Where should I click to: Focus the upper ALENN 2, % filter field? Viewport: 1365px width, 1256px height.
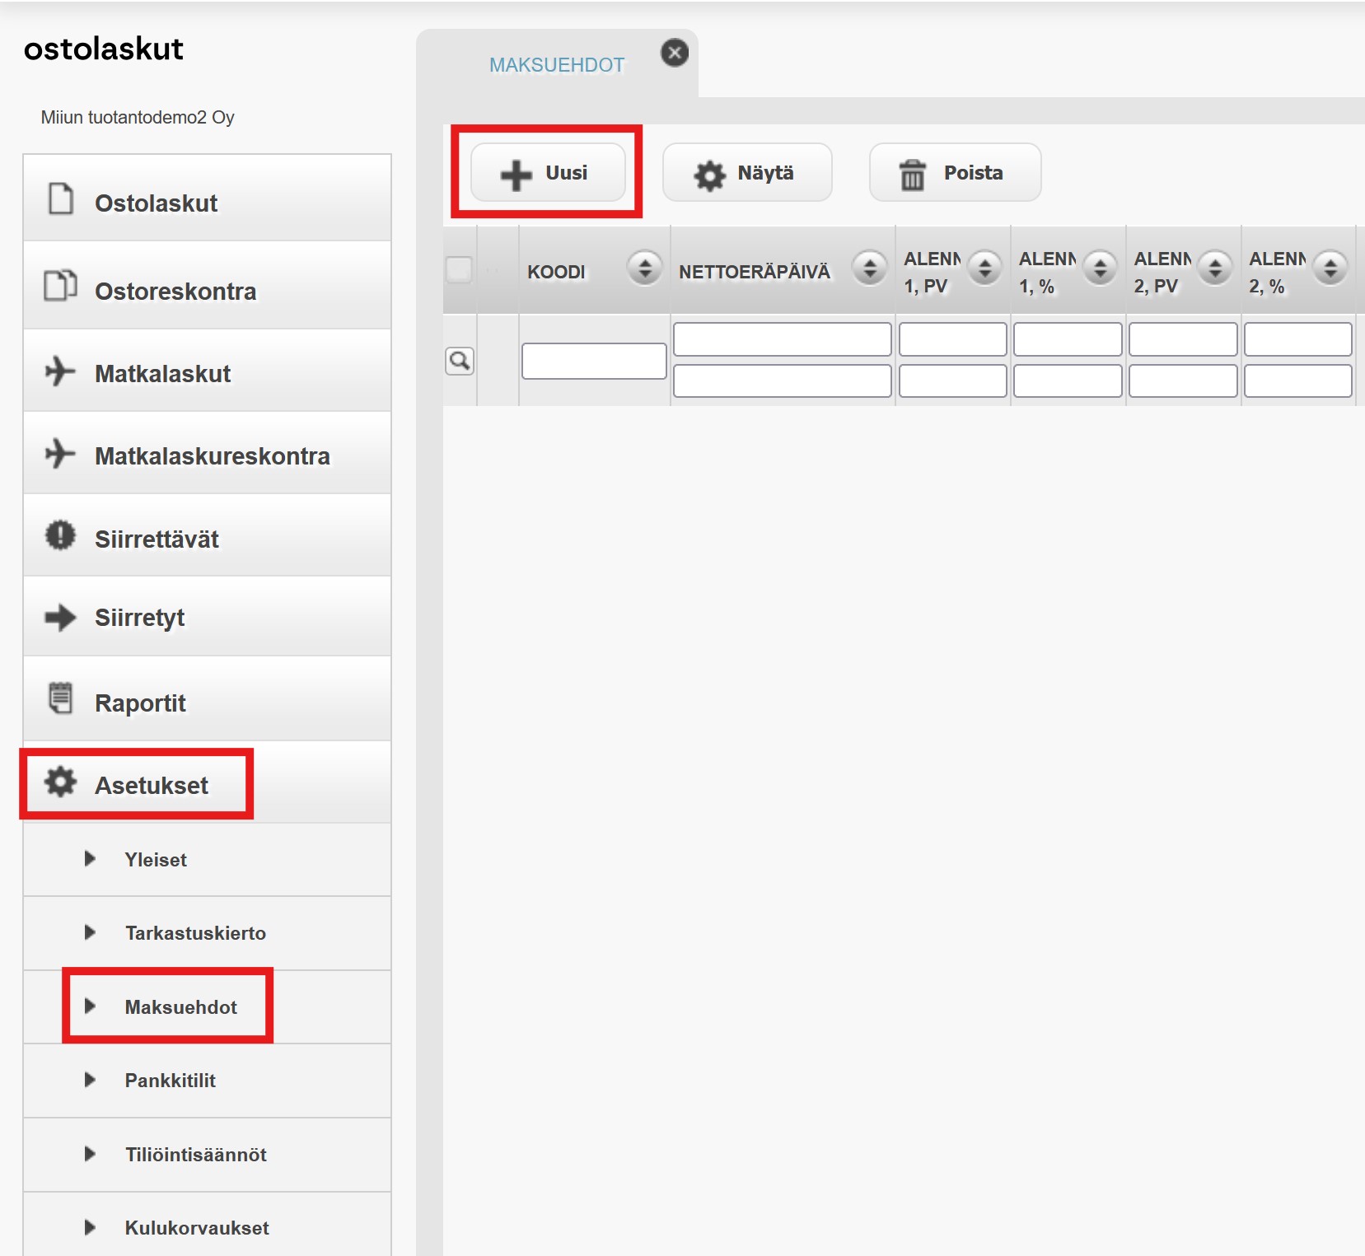(1298, 339)
